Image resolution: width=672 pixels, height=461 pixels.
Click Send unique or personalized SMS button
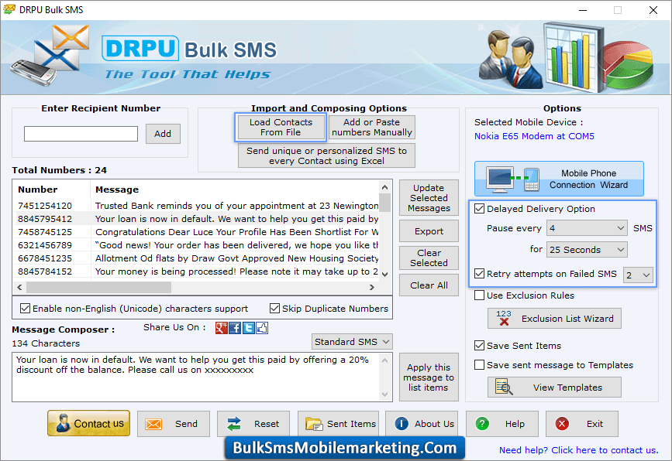point(326,155)
